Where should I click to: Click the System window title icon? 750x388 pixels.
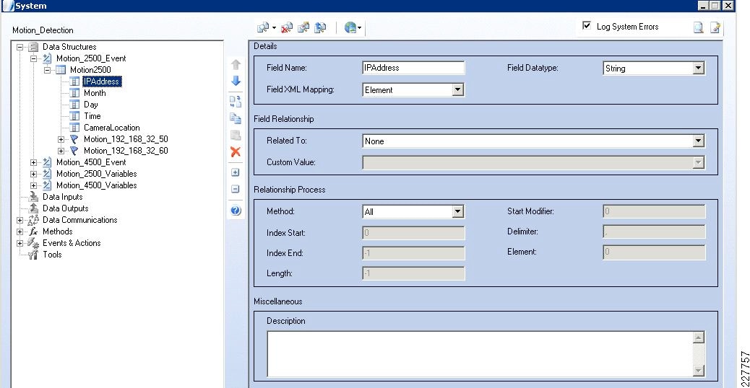click(8, 6)
